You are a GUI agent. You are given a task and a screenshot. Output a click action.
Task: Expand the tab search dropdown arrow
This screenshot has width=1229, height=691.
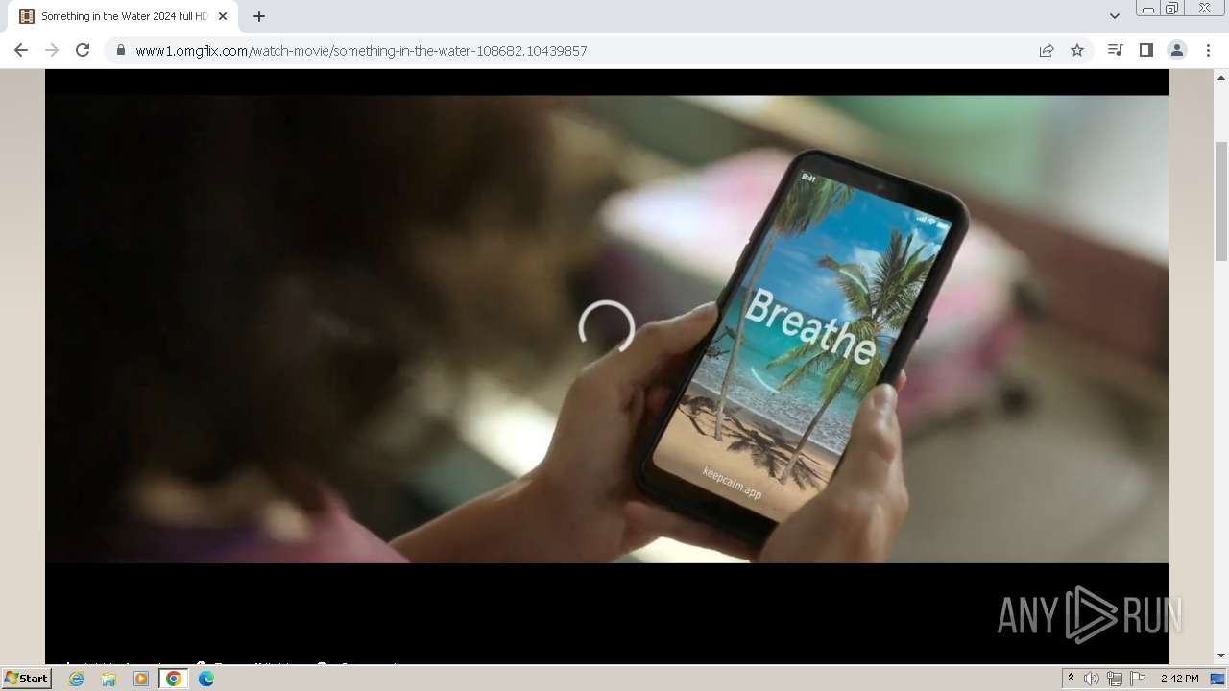pos(1114,16)
